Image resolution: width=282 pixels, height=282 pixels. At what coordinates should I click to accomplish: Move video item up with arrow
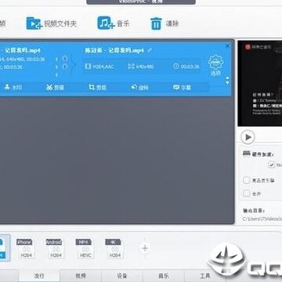pyautogui.click(x=227, y=78)
